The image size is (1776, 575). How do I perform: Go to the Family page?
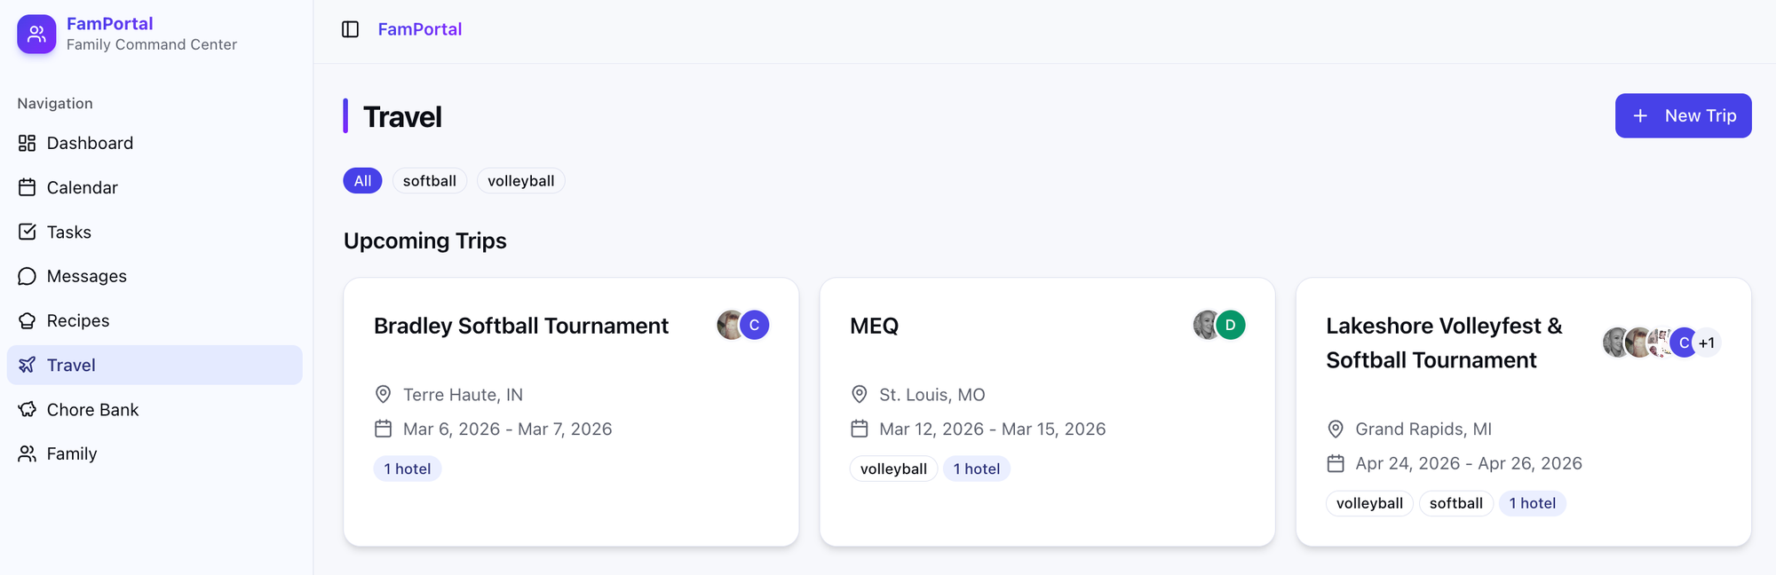point(71,453)
